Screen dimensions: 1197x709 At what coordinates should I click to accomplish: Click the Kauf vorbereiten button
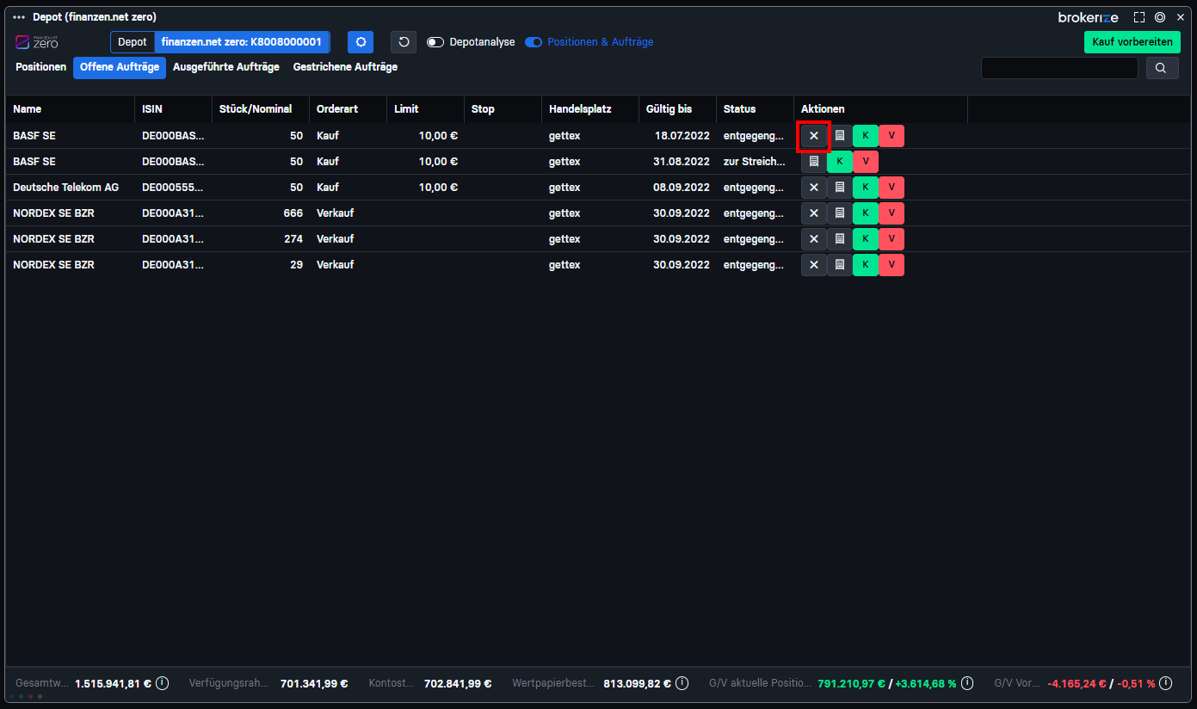click(1132, 42)
